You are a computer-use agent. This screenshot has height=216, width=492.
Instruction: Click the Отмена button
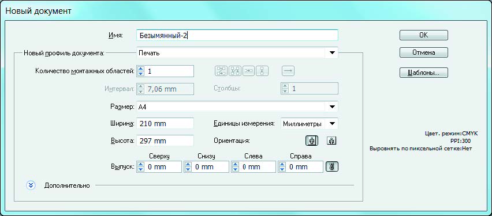[x=424, y=52]
